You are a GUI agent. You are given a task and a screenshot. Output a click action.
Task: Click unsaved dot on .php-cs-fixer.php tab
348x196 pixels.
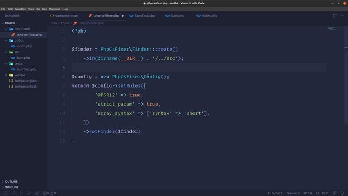[123, 16]
